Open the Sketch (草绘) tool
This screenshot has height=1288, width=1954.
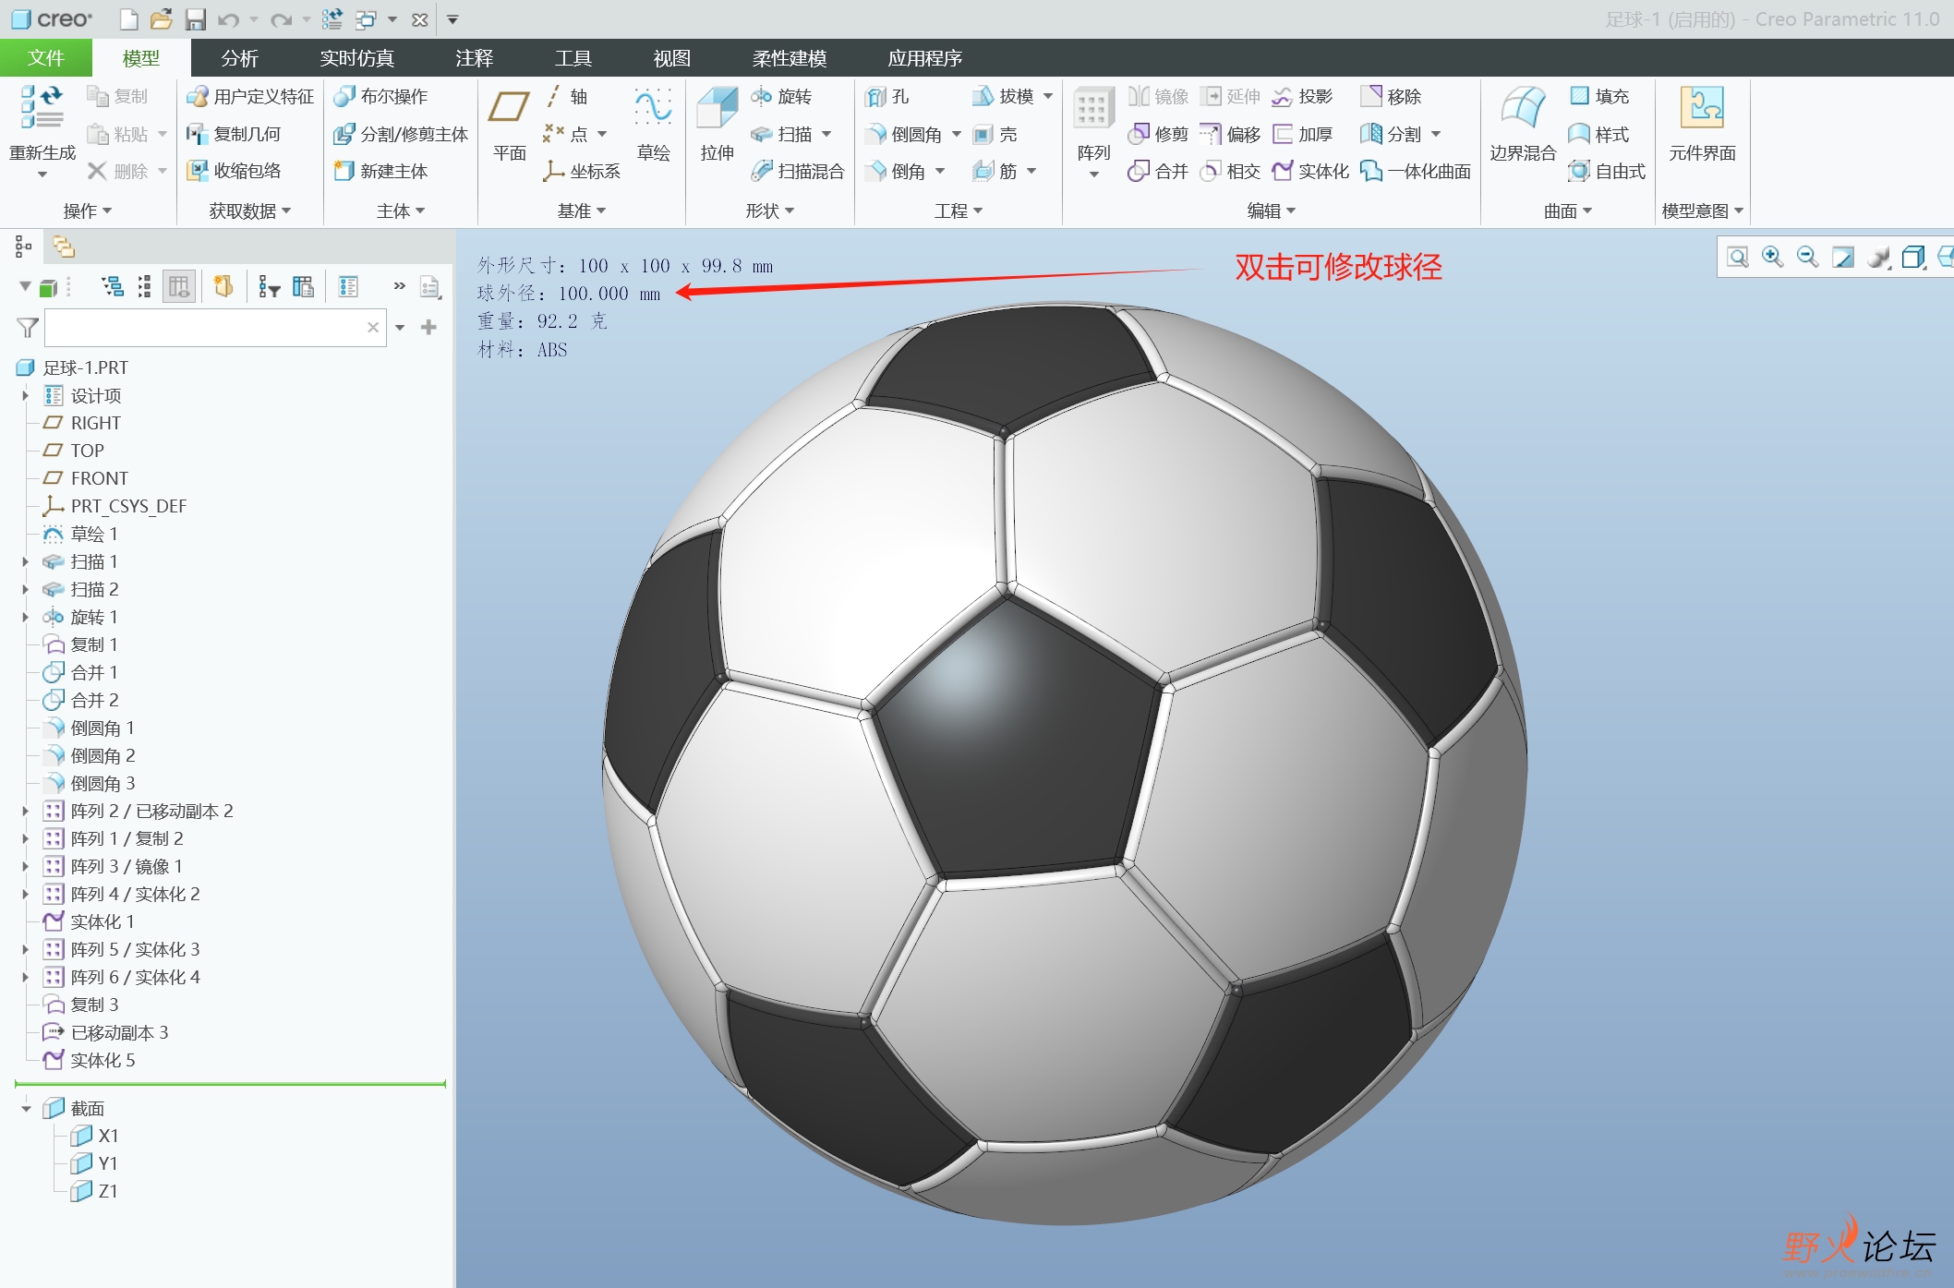pyautogui.click(x=653, y=125)
